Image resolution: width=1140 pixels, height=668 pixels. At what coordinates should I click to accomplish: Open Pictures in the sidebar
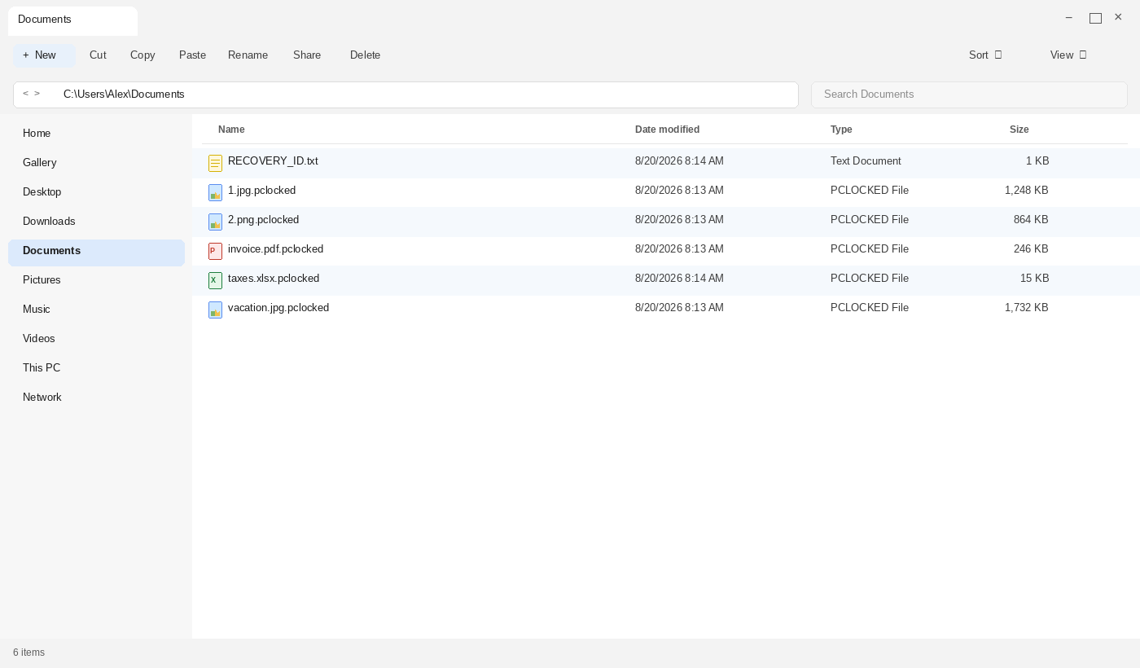pos(96,280)
